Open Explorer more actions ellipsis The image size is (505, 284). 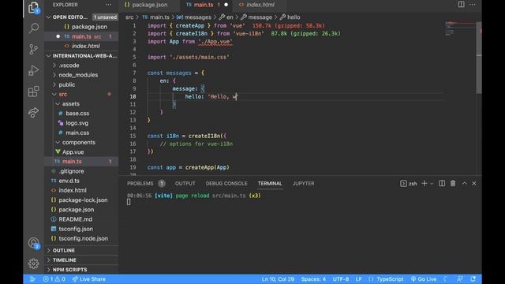coord(108,5)
